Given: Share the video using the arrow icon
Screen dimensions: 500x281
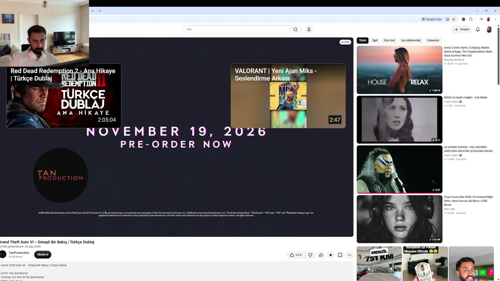Looking at the screenshot, I should (321, 255).
